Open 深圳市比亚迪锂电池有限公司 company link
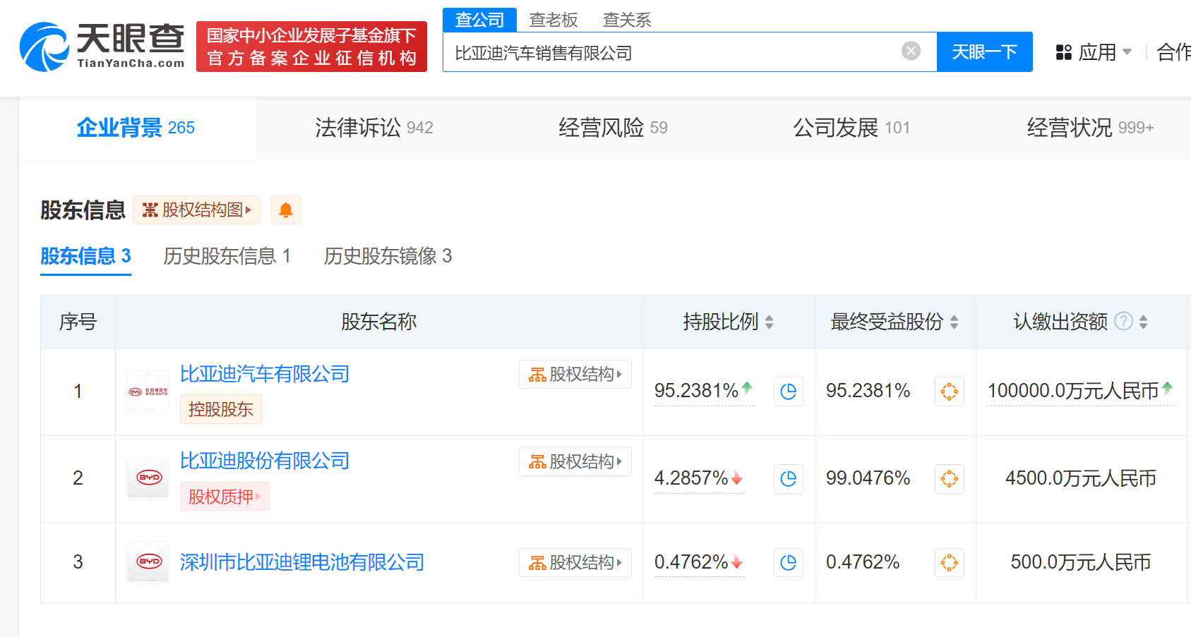 pos(301,562)
